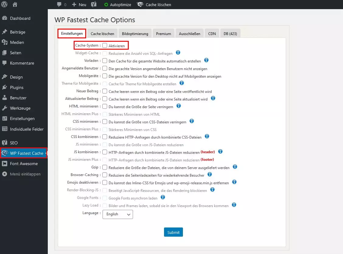Click the Medien media icon
Screen dimensions: 343x254
5,42
